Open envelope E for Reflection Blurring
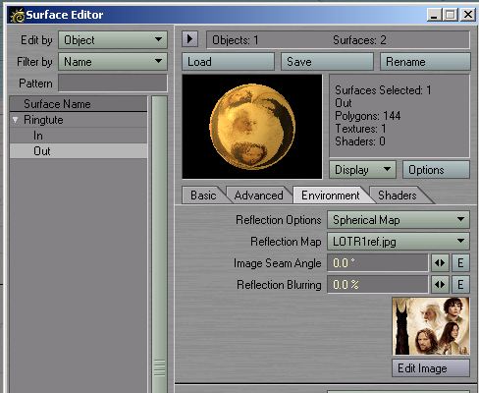The height and width of the screenshot is (393, 479). tap(460, 285)
